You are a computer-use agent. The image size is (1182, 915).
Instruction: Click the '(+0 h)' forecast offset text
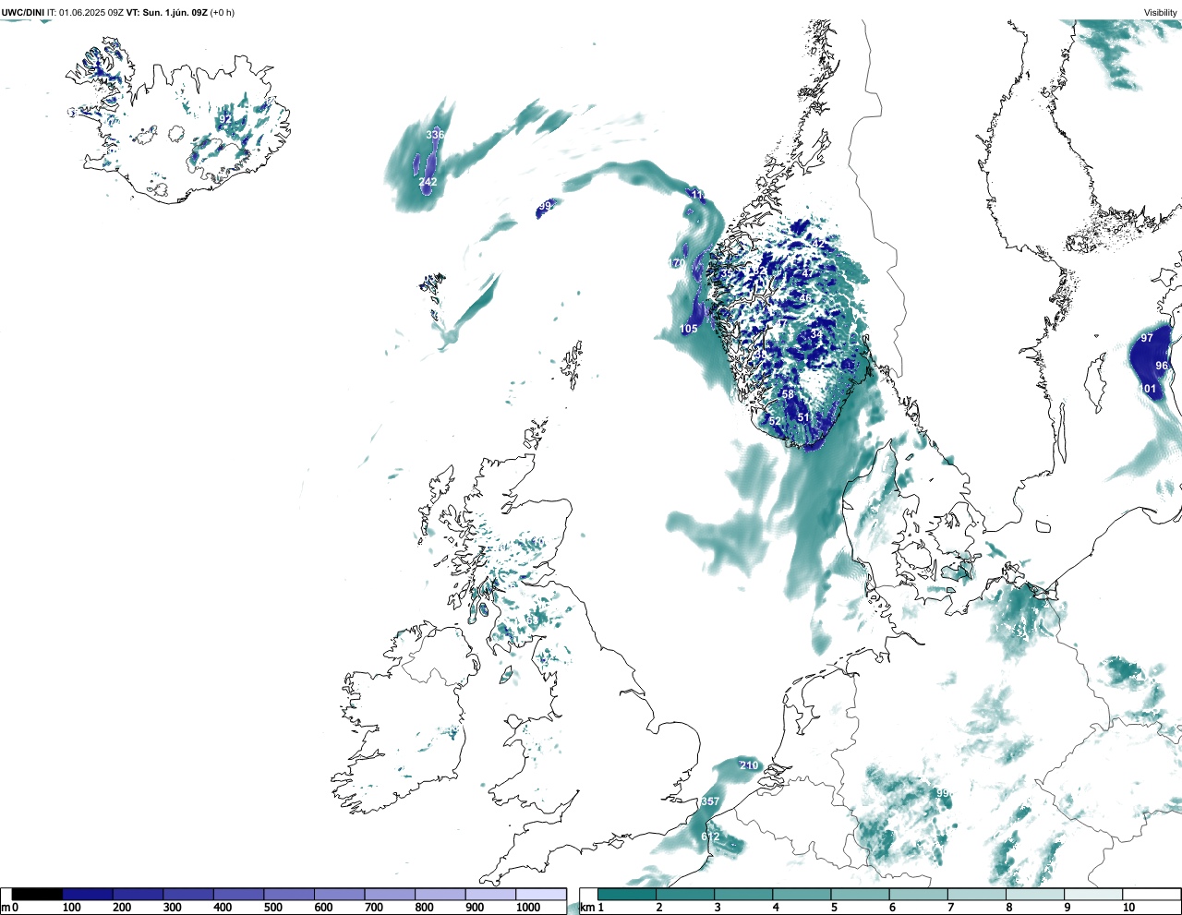tap(223, 13)
